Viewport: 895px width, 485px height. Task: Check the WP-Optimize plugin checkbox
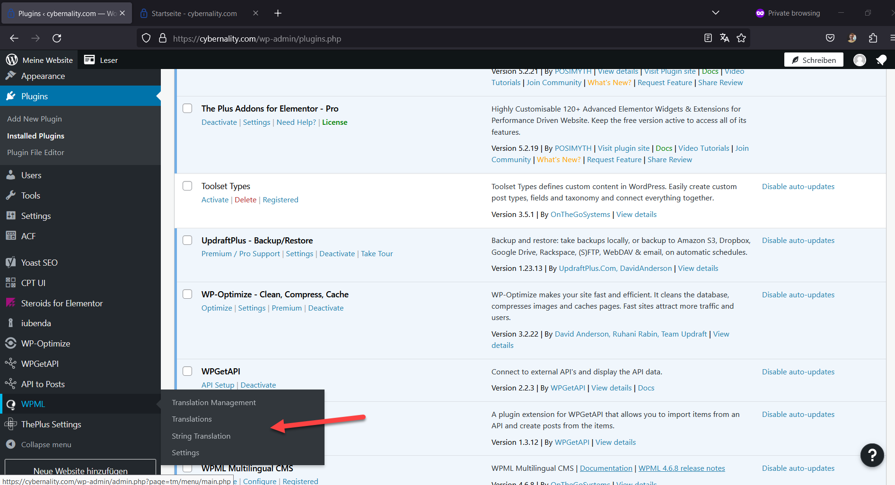click(x=187, y=294)
